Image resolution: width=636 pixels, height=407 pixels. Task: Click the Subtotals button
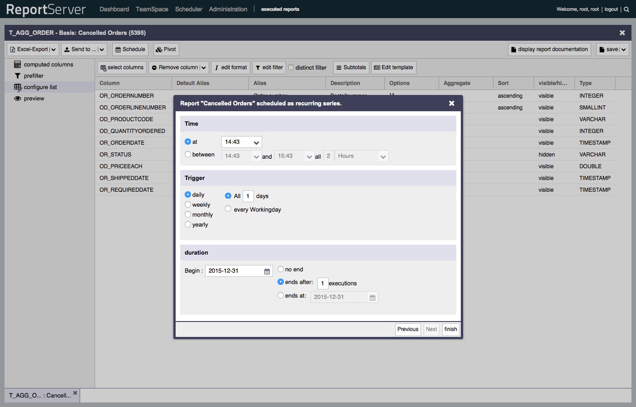point(351,67)
